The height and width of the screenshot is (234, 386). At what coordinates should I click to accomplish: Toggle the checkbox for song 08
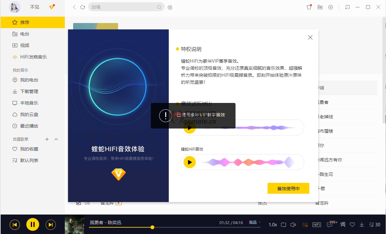[78, 203]
